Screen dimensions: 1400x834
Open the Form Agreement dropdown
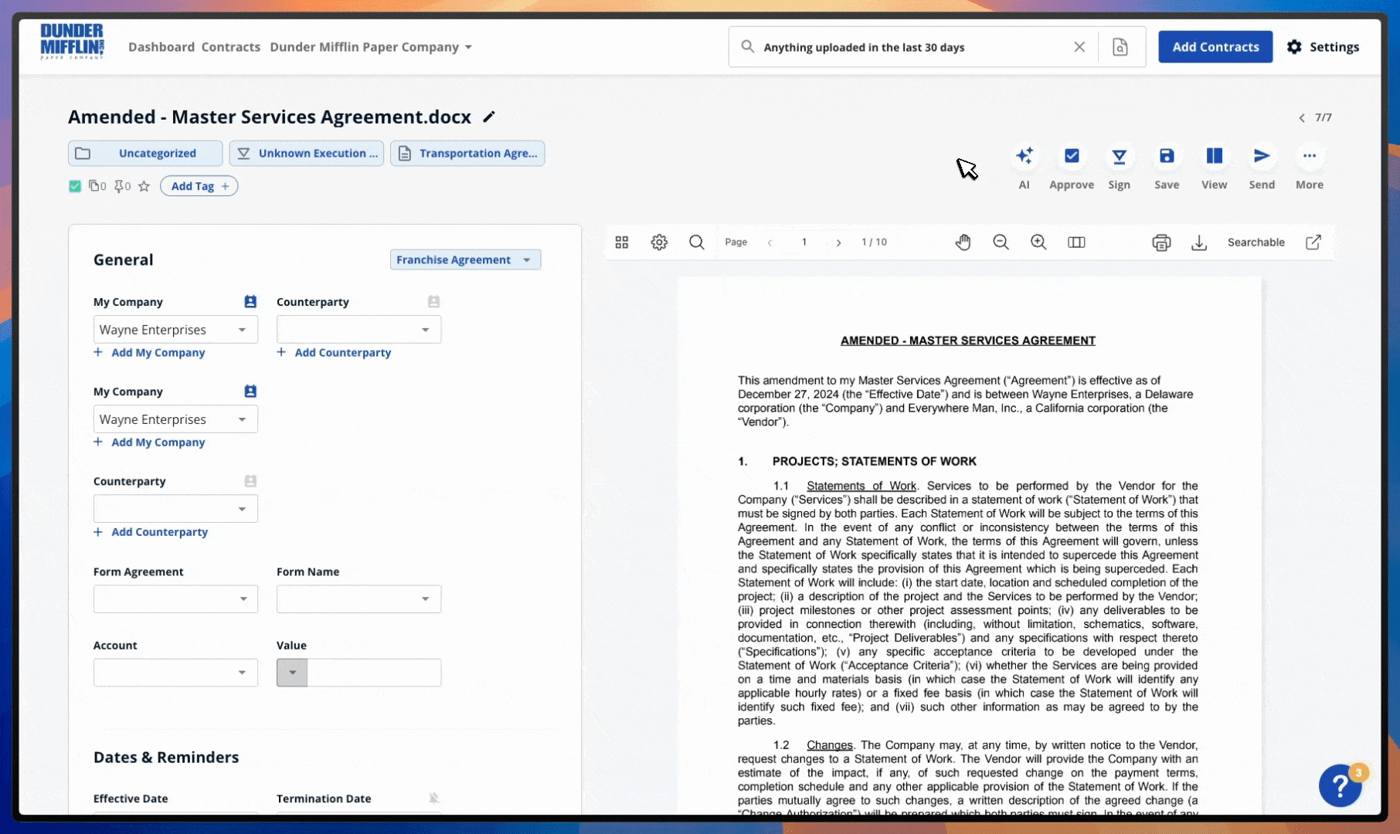pyautogui.click(x=175, y=599)
